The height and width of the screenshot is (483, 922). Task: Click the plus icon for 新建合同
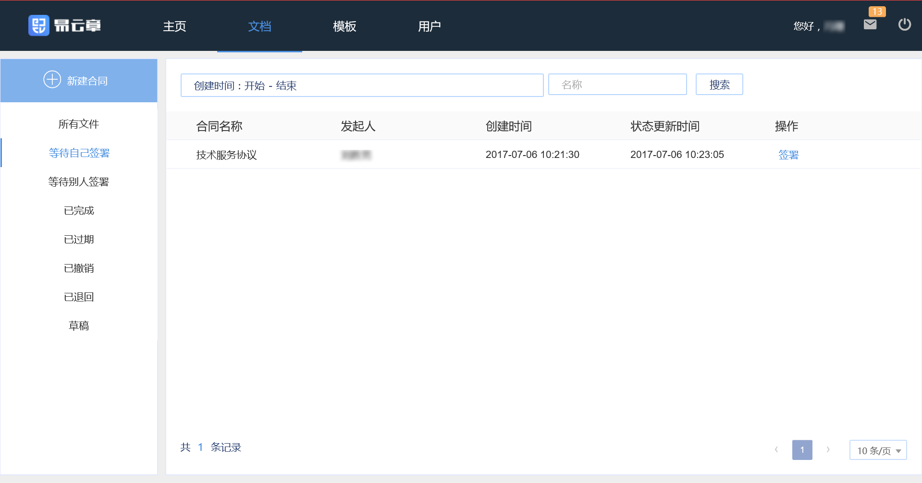52,80
